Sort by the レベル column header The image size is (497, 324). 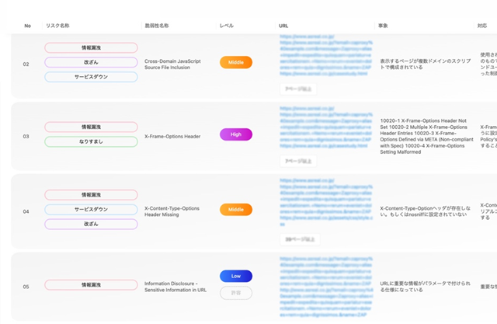(228, 26)
